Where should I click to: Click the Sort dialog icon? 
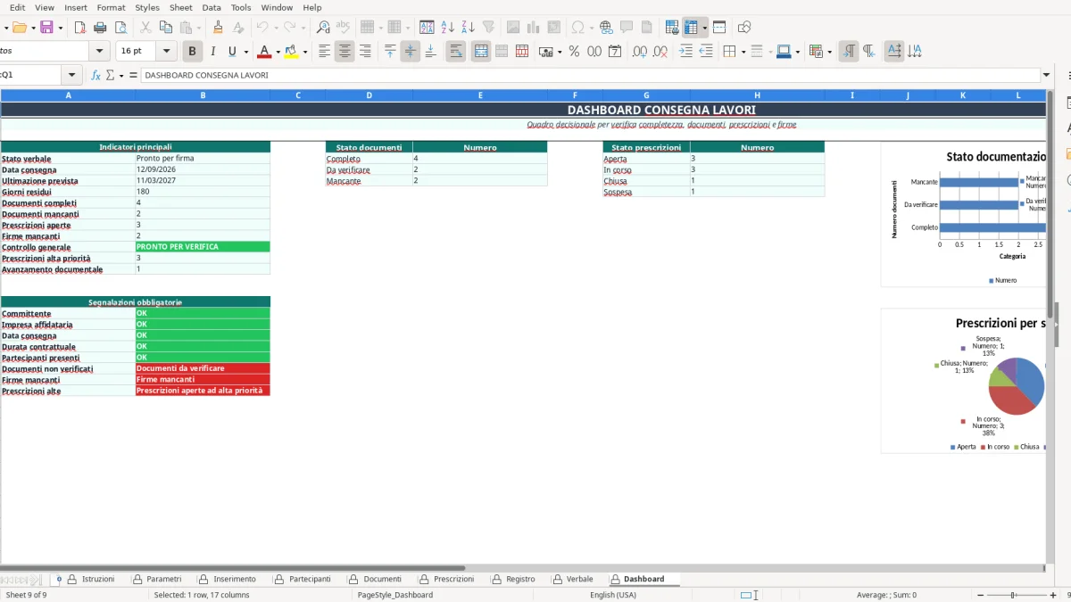[x=428, y=28]
